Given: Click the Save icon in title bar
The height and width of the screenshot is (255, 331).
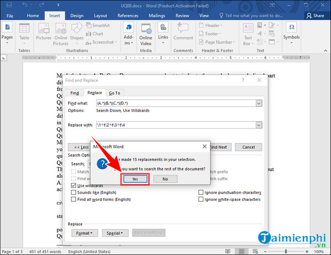Looking at the screenshot, I should (9, 5).
